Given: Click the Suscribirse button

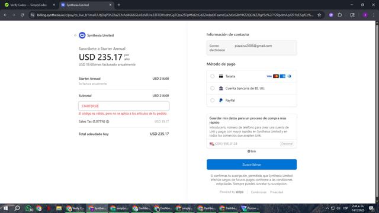Looking at the screenshot, I should (x=252, y=164).
